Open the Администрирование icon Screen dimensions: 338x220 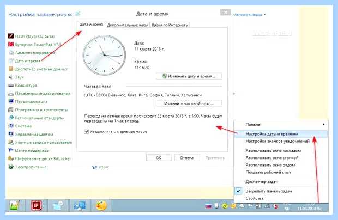click(x=11, y=52)
